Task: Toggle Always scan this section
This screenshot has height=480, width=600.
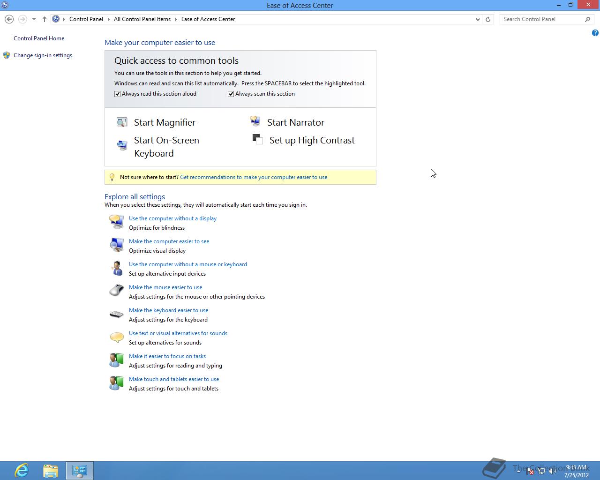Action: 231,94
